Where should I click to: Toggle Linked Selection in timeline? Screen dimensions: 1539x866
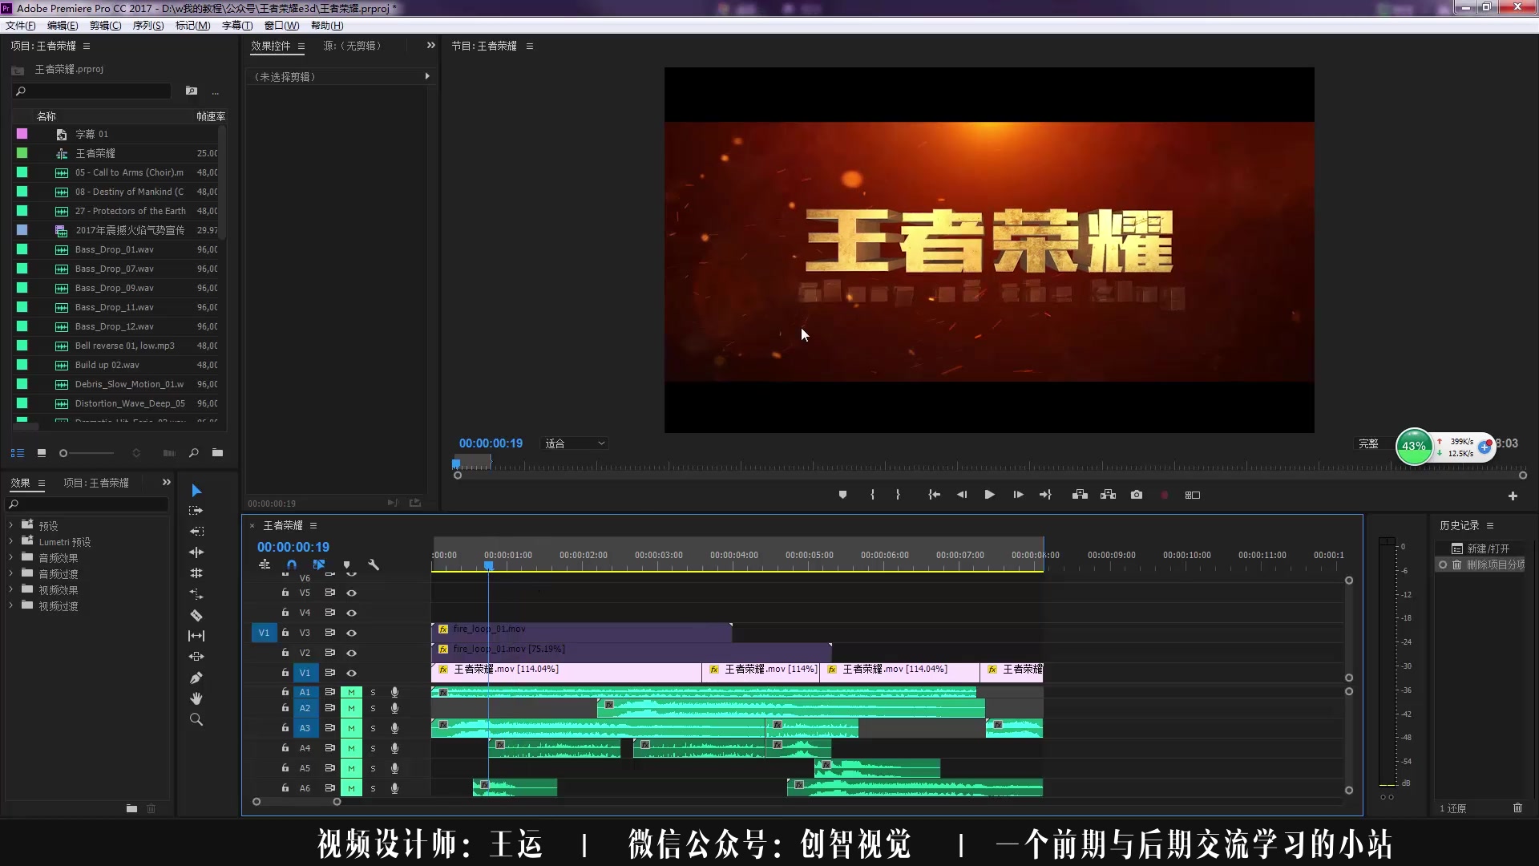pyautogui.click(x=319, y=565)
